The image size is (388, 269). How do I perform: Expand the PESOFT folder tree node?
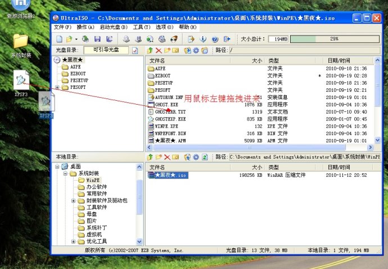tap(57, 87)
